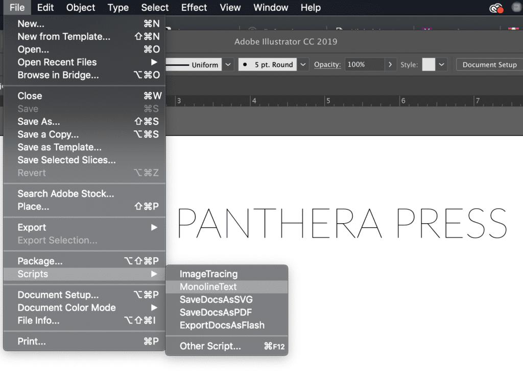Click the underlined Opacity label link
The image size is (523, 377).
pos(327,65)
